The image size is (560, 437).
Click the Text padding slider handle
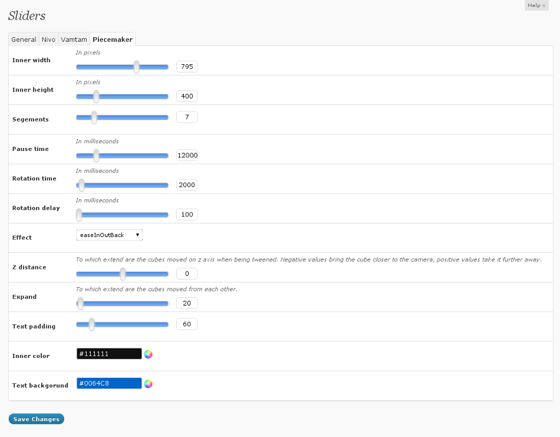pos(91,324)
